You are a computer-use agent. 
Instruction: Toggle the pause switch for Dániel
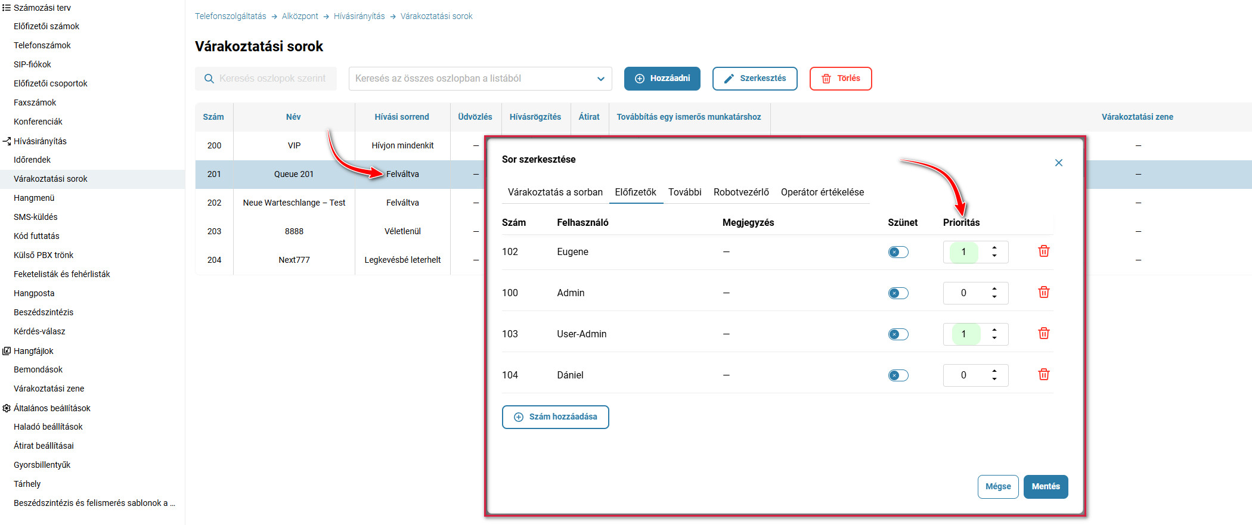898,375
